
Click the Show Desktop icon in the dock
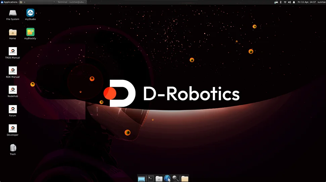pos(141,179)
